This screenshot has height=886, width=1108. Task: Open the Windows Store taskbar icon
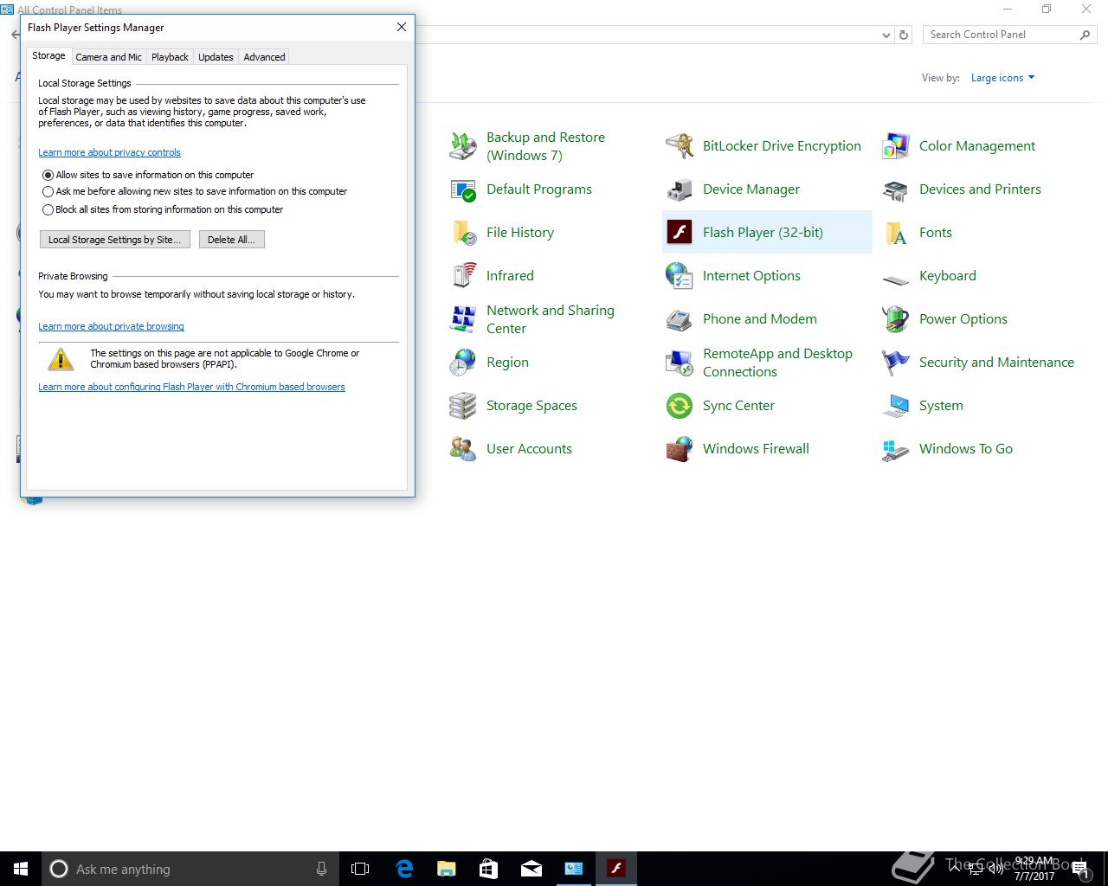pyautogui.click(x=488, y=869)
